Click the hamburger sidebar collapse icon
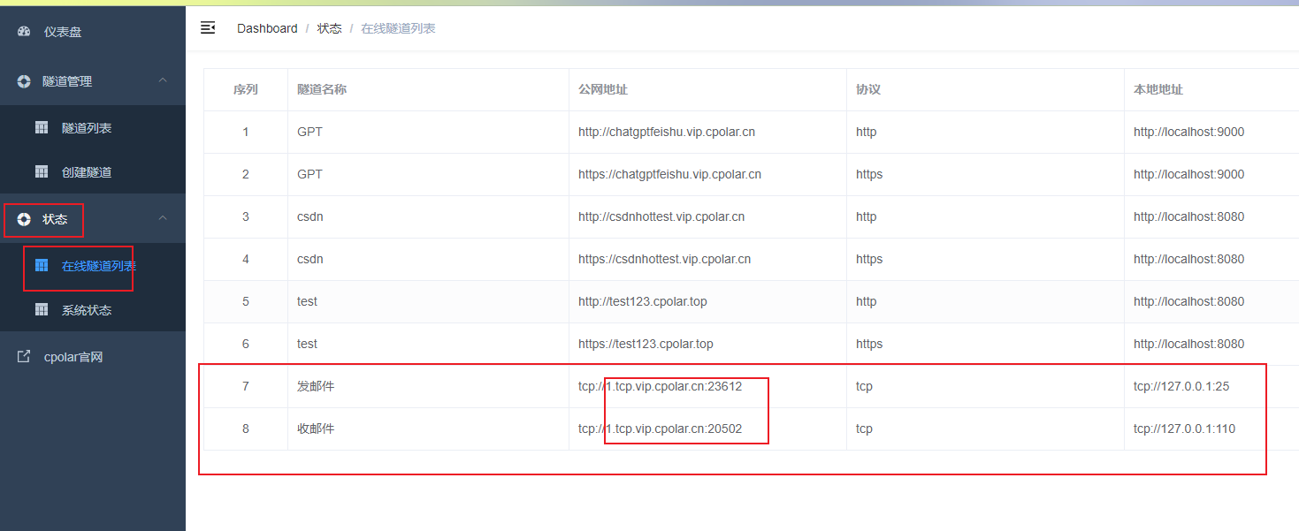 coord(208,28)
